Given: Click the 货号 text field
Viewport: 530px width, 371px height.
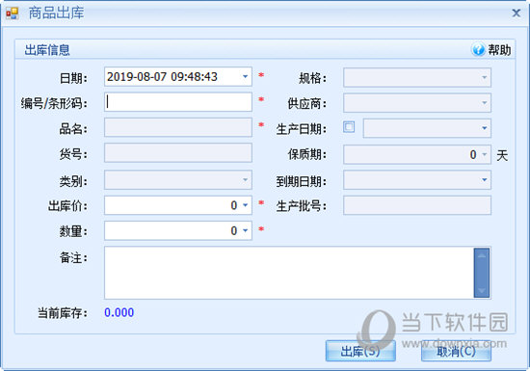Looking at the screenshot, I should click(x=178, y=152).
